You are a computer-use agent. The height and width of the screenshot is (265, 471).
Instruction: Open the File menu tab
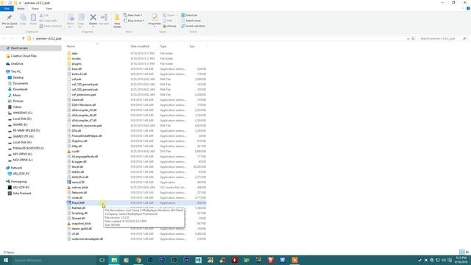7,9
